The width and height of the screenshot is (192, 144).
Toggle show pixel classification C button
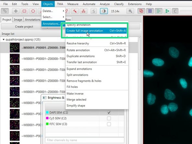(x=175, y=11)
